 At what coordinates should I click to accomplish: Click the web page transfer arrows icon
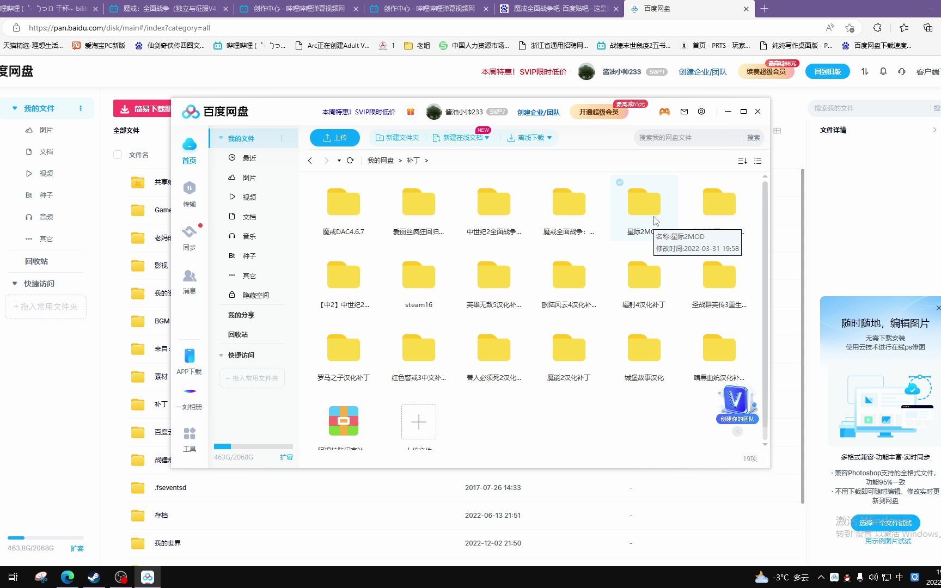tap(865, 71)
